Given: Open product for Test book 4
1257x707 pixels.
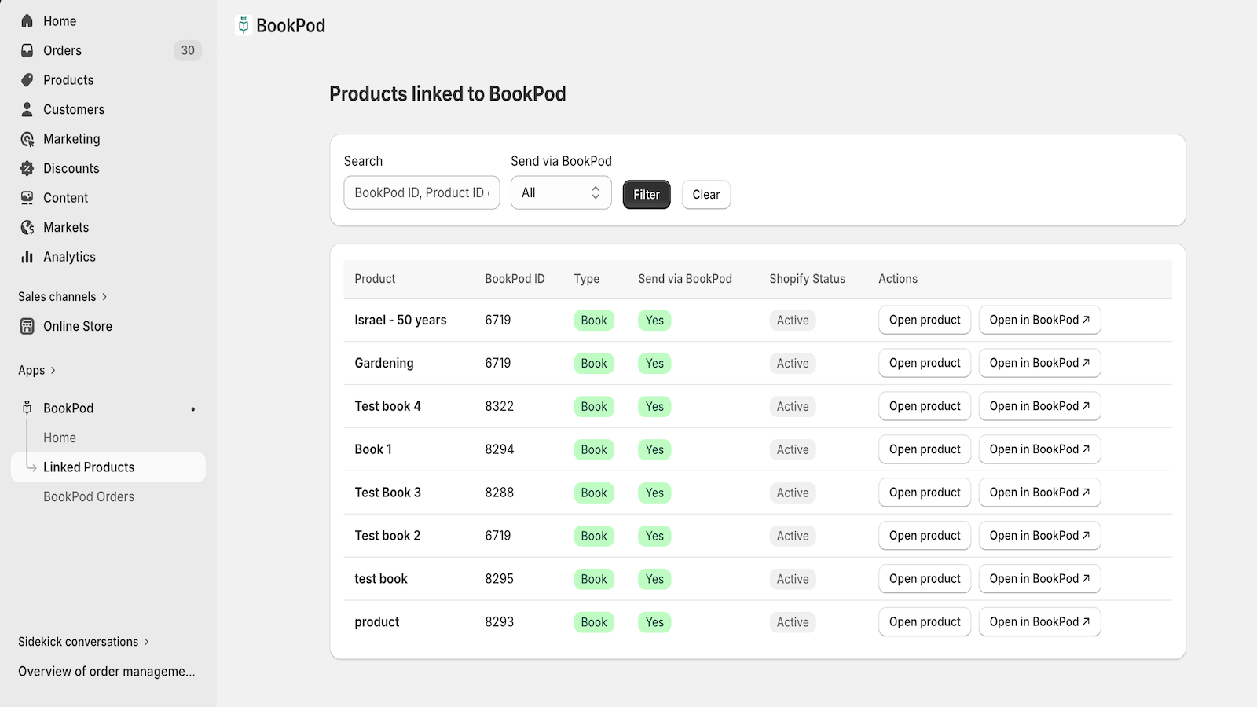Looking at the screenshot, I should click(x=925, y=406).
